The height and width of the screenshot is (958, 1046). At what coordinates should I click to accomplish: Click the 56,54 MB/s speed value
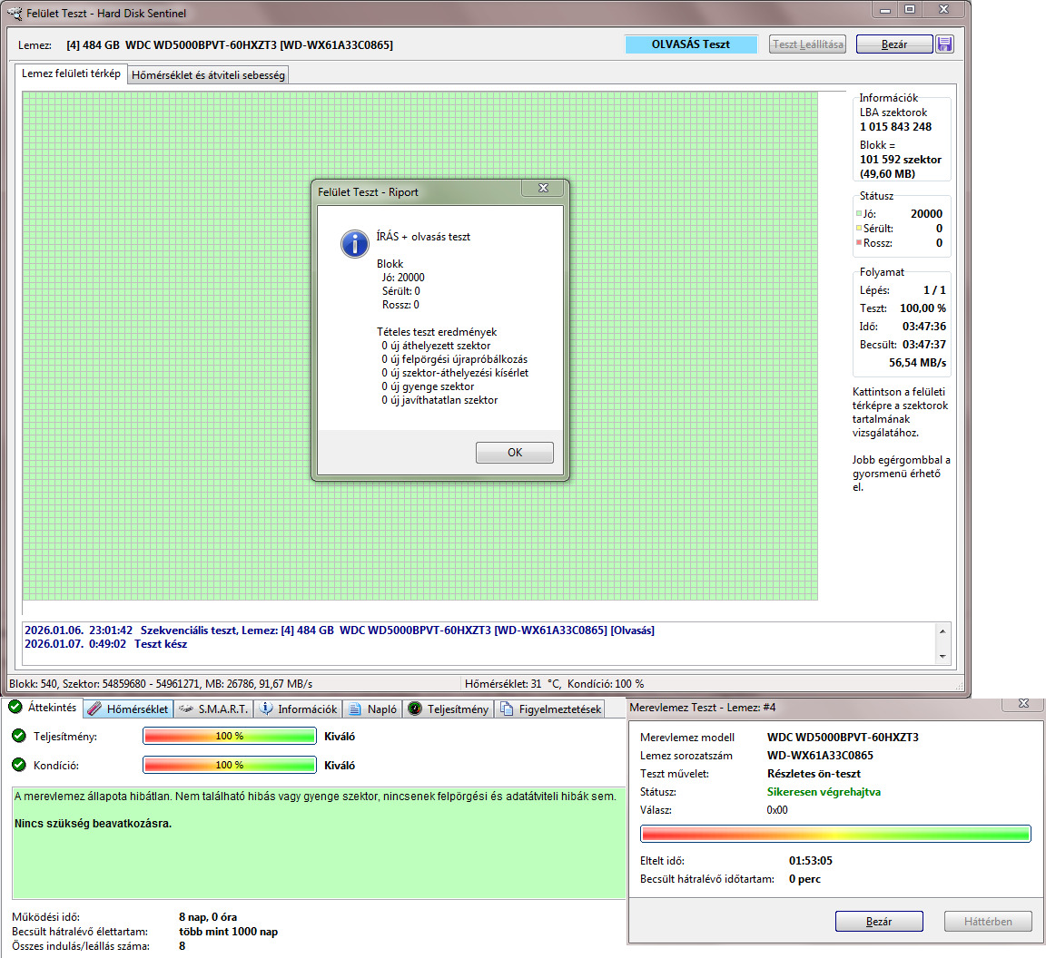pos(917,363)
